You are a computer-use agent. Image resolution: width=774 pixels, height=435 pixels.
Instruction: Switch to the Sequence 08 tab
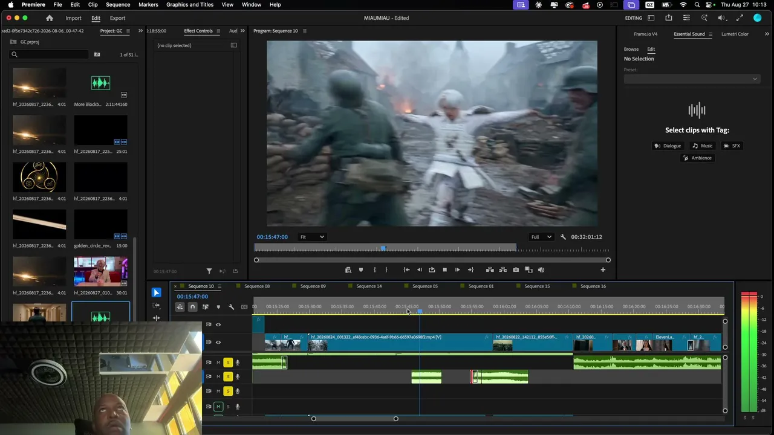pos(257,286)
